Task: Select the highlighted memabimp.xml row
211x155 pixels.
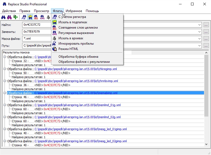Action: (105, 93)
